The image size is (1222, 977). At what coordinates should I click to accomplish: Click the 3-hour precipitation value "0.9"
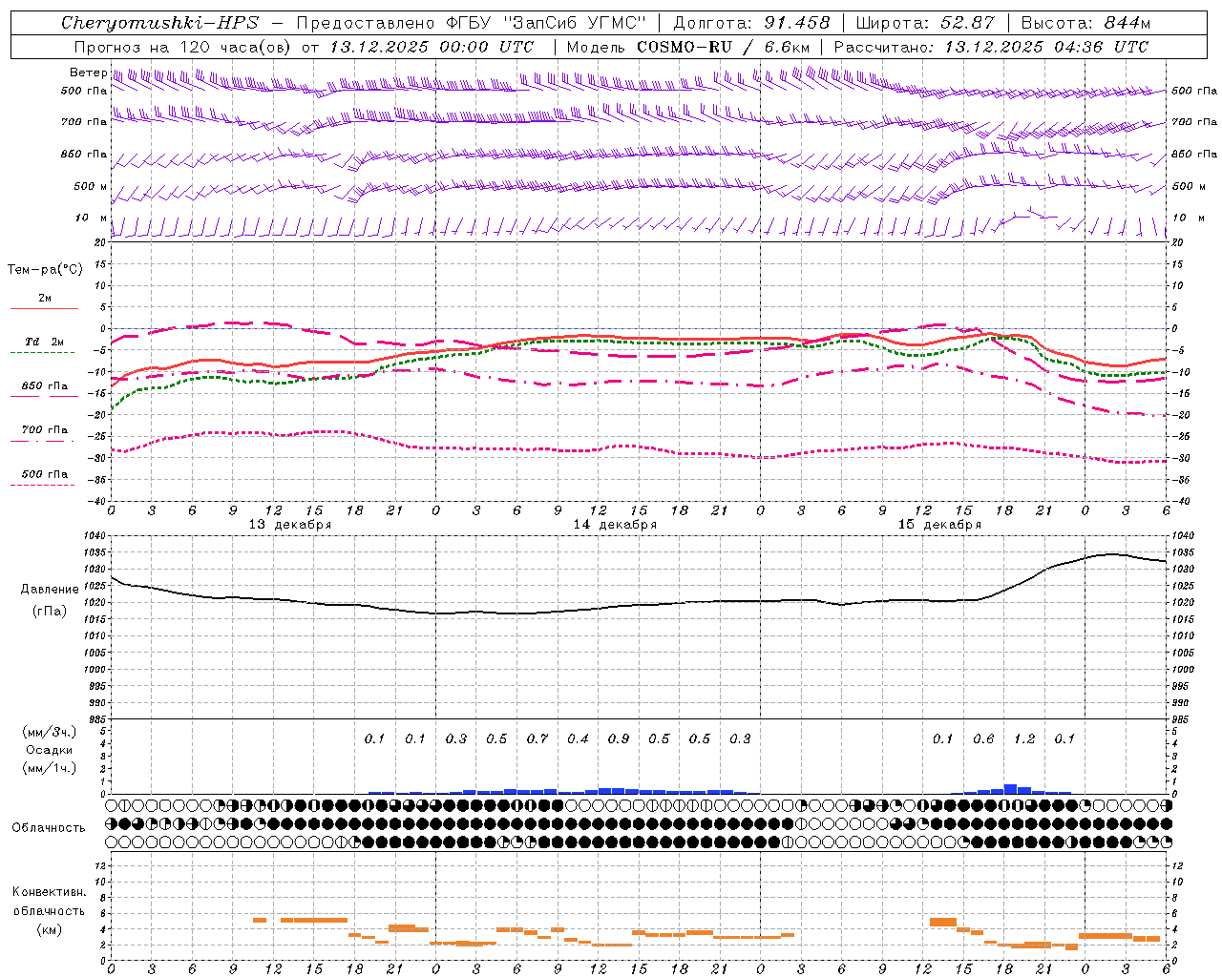(618, 738)
